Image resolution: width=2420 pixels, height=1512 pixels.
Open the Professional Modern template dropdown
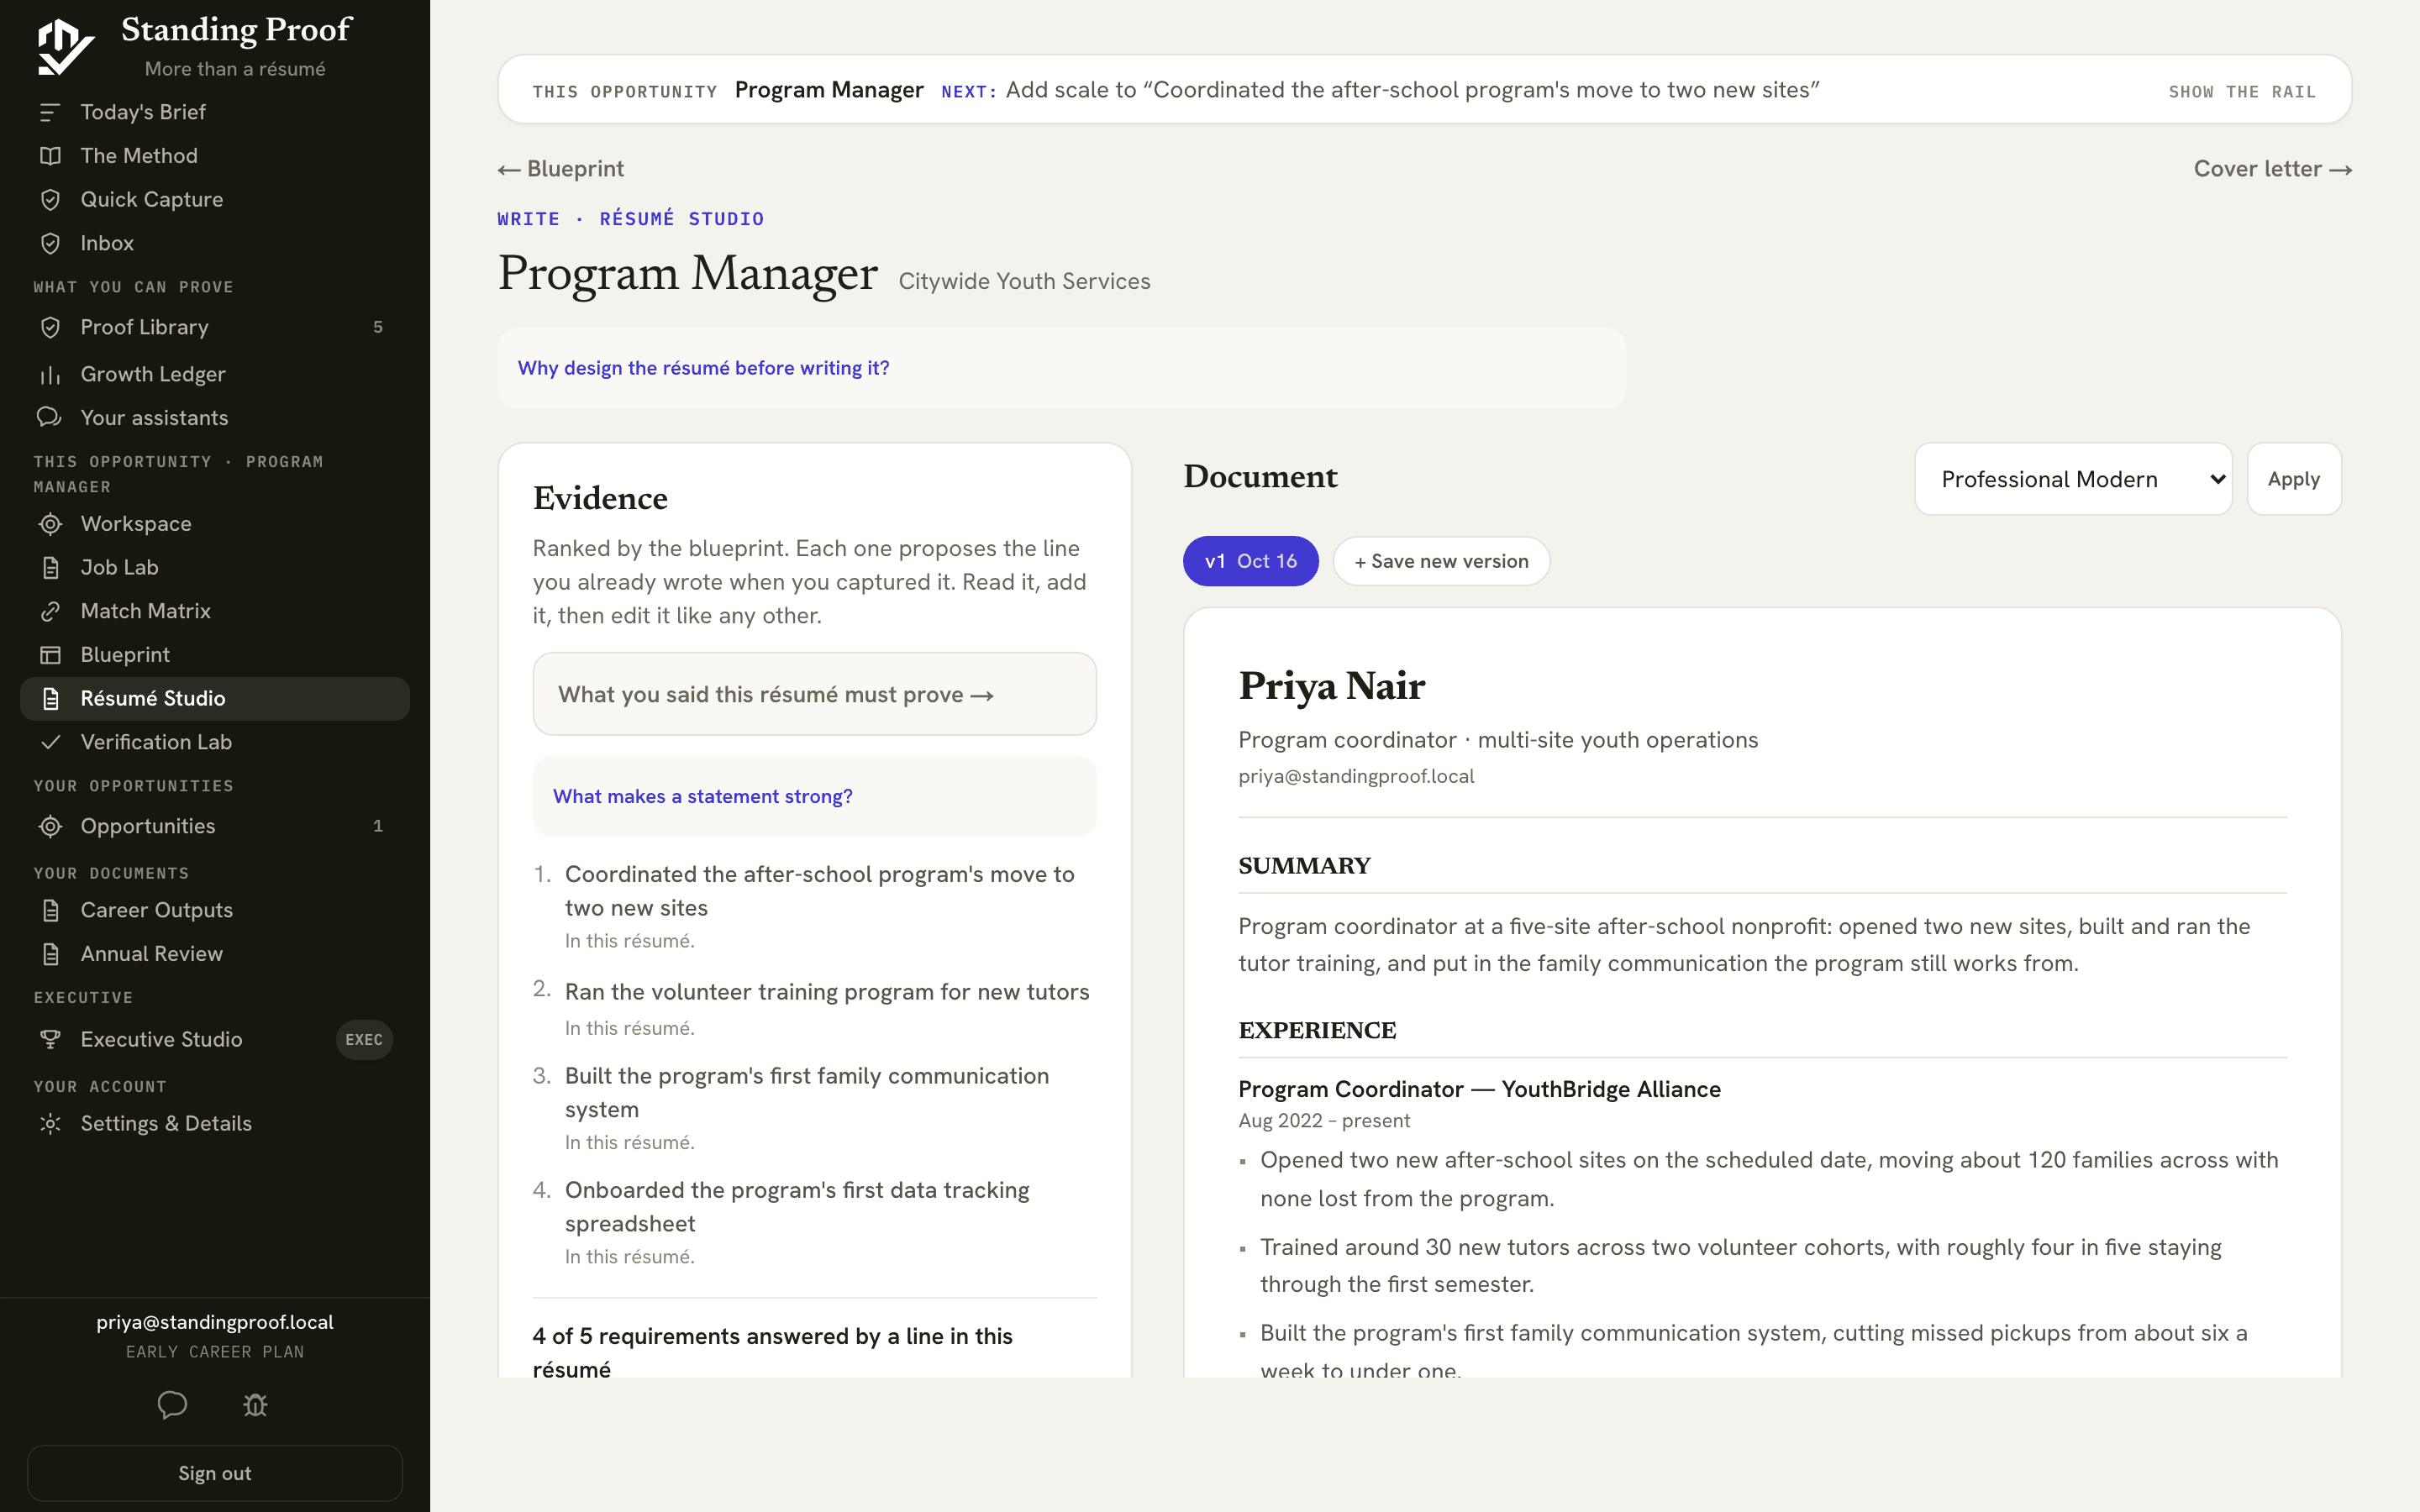click(x=2073, y=479)
